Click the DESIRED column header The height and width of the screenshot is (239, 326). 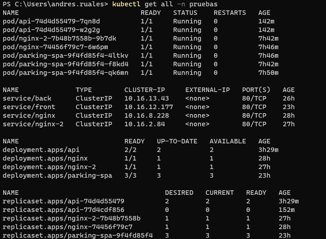(179, 193)
